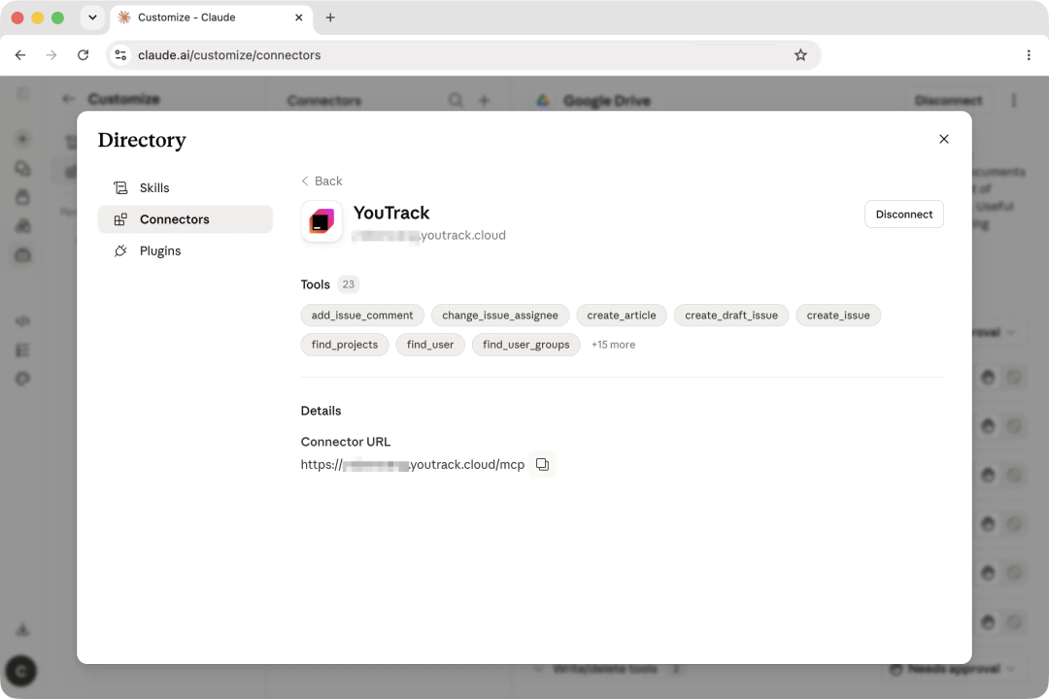The height and width of the screenshot is (699, 1049).
Task: Bookmark this page with the star
Action: [800, 54]
